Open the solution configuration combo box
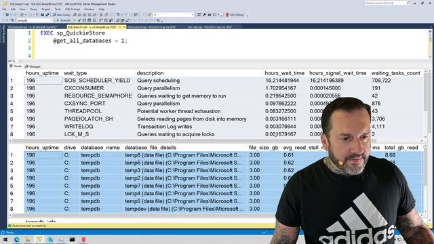The height and width of the screenshot is (244, 434). coord(174,15)
